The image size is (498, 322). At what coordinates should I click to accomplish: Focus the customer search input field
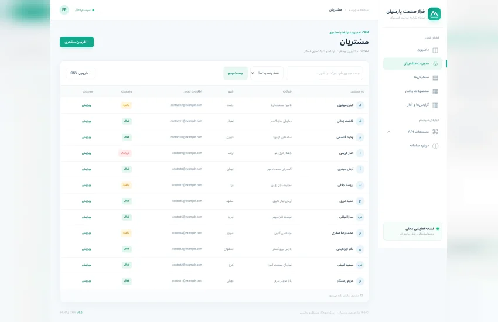coord(324,73)
